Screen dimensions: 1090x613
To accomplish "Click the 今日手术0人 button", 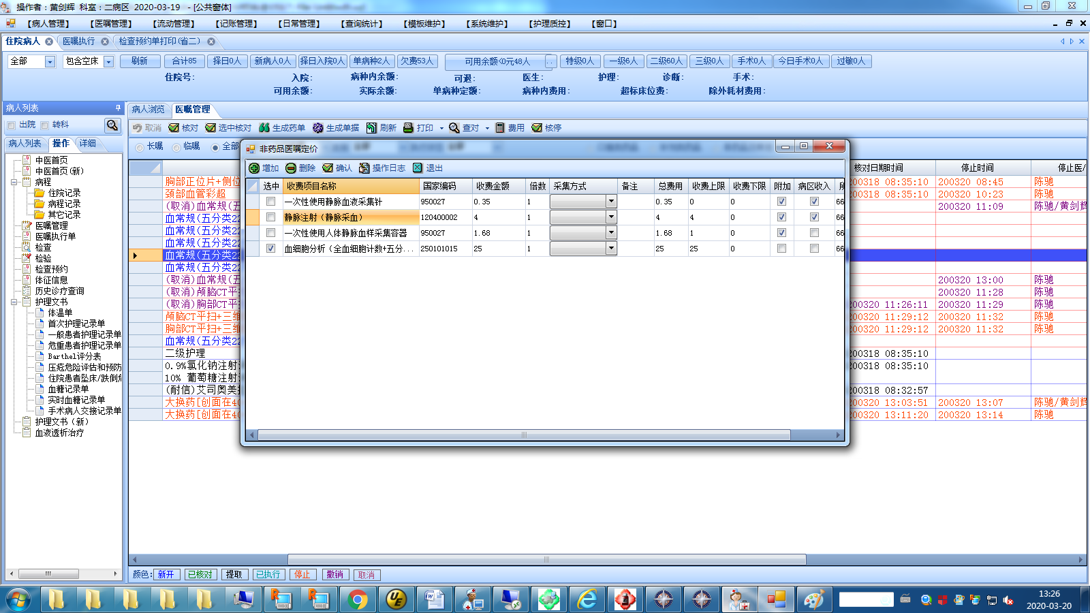I will point(800,61).
